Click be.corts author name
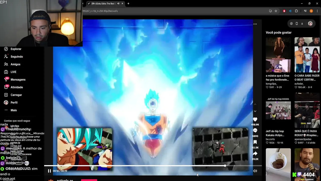Image resolution: width=321 pixels, height=181 pixels. [271, 139]
